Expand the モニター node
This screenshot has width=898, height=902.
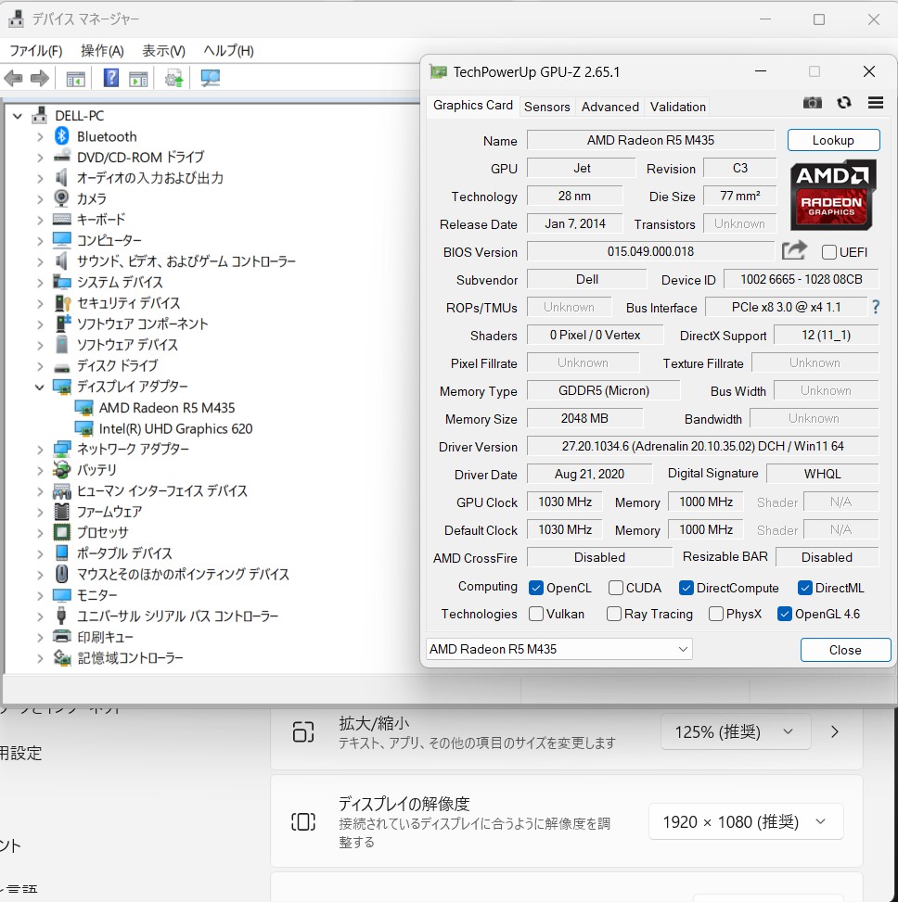[x=40, y=595]
